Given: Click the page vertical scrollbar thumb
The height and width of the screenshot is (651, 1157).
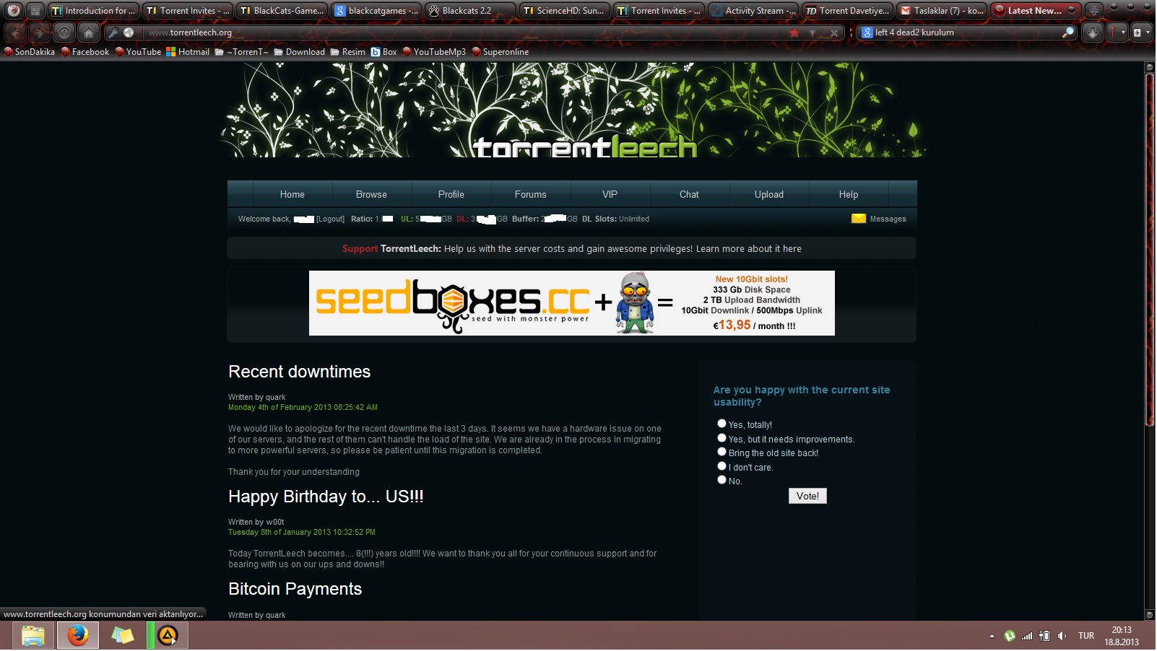Looking at the screenshot, I should (x=1150, y=250).
